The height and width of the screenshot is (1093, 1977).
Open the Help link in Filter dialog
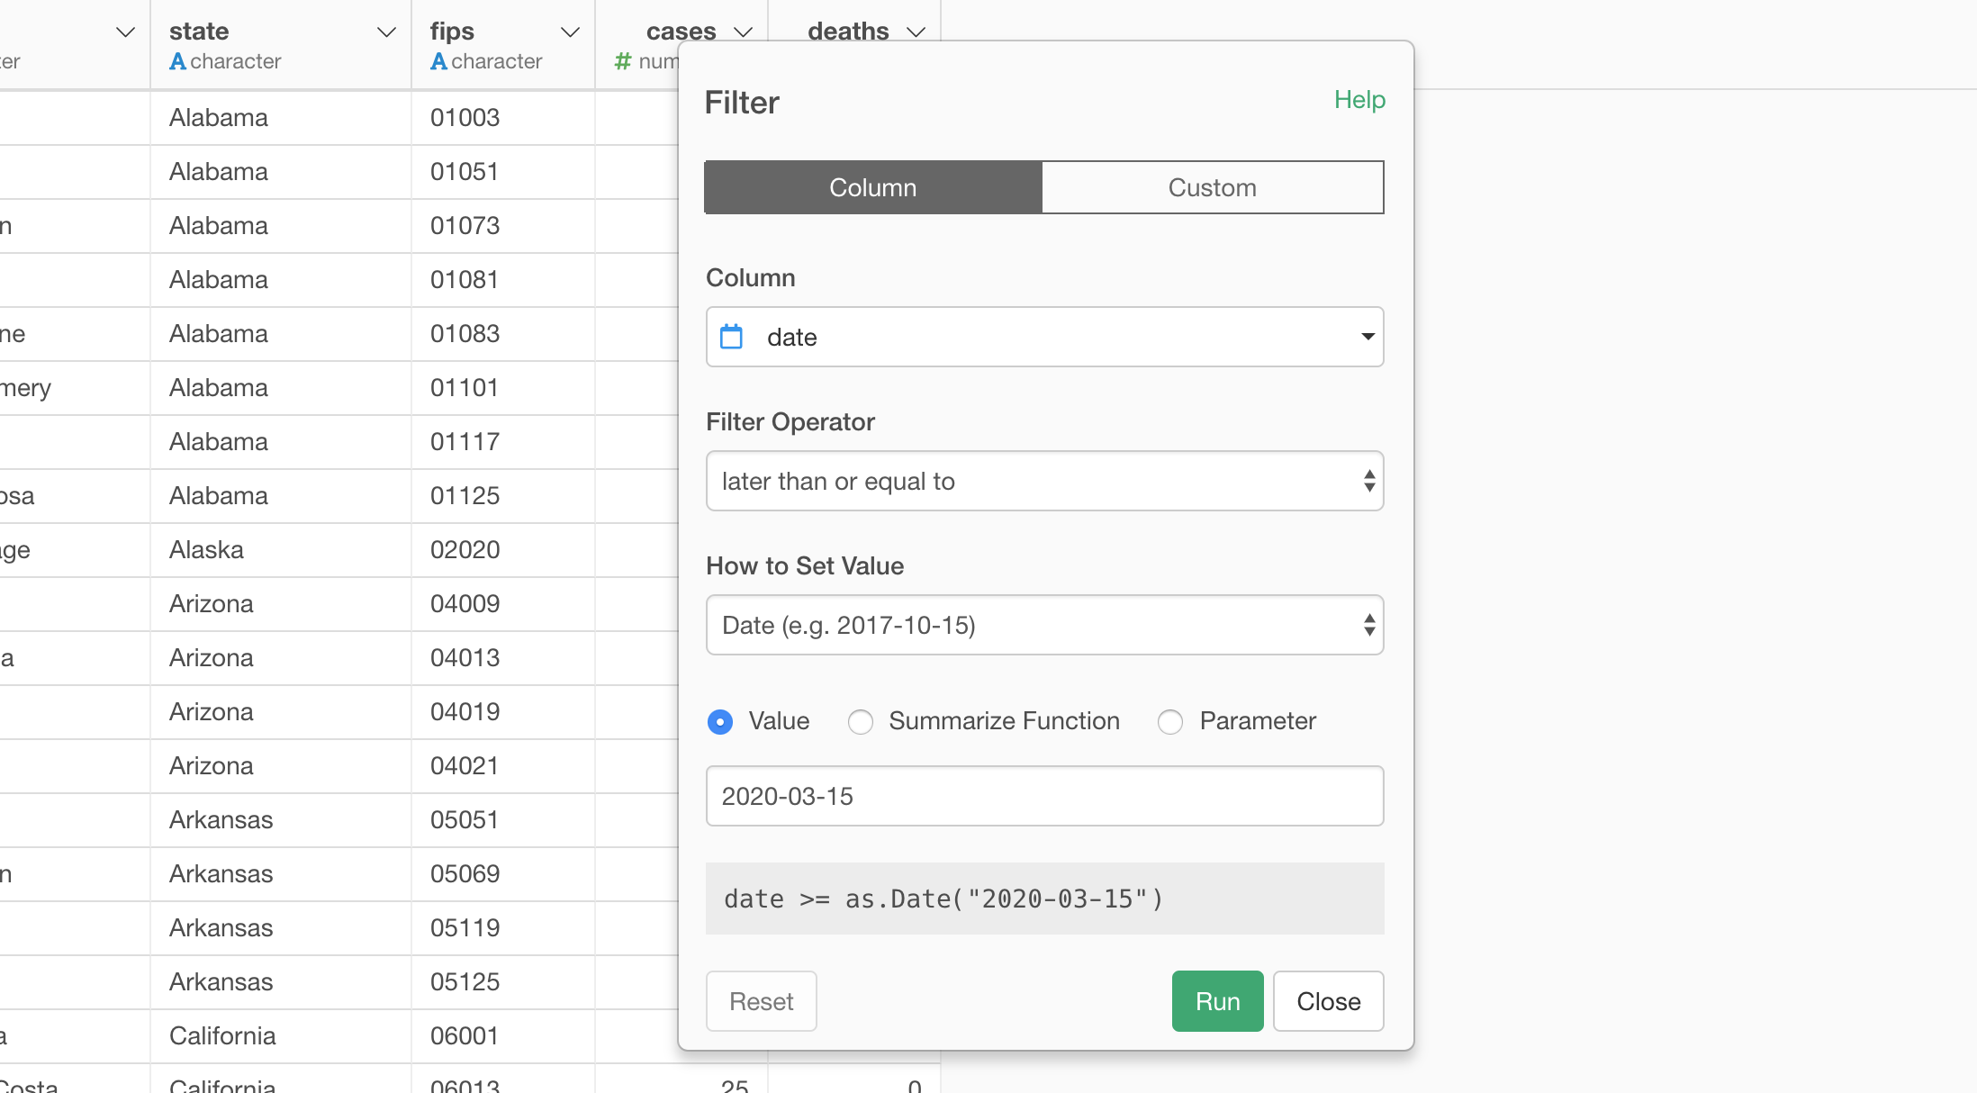point(1359,99)
